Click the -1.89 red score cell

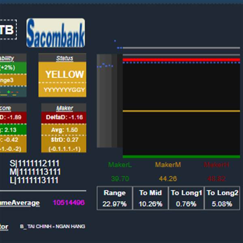(x=13, y=117)
